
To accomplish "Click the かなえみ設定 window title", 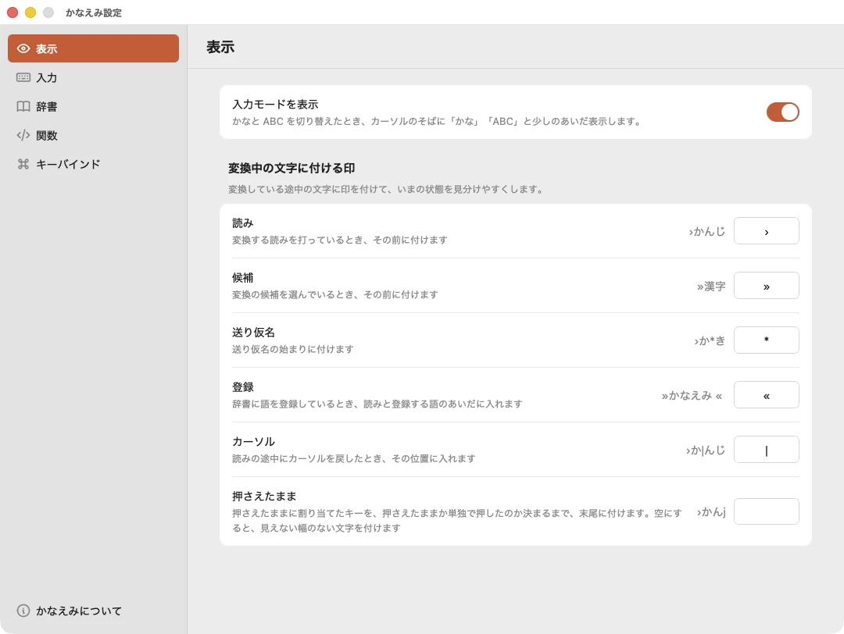I will tap(94, 12).
